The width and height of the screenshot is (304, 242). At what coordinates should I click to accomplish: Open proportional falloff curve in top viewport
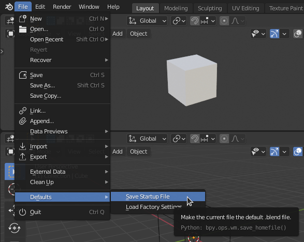[238, 21]
